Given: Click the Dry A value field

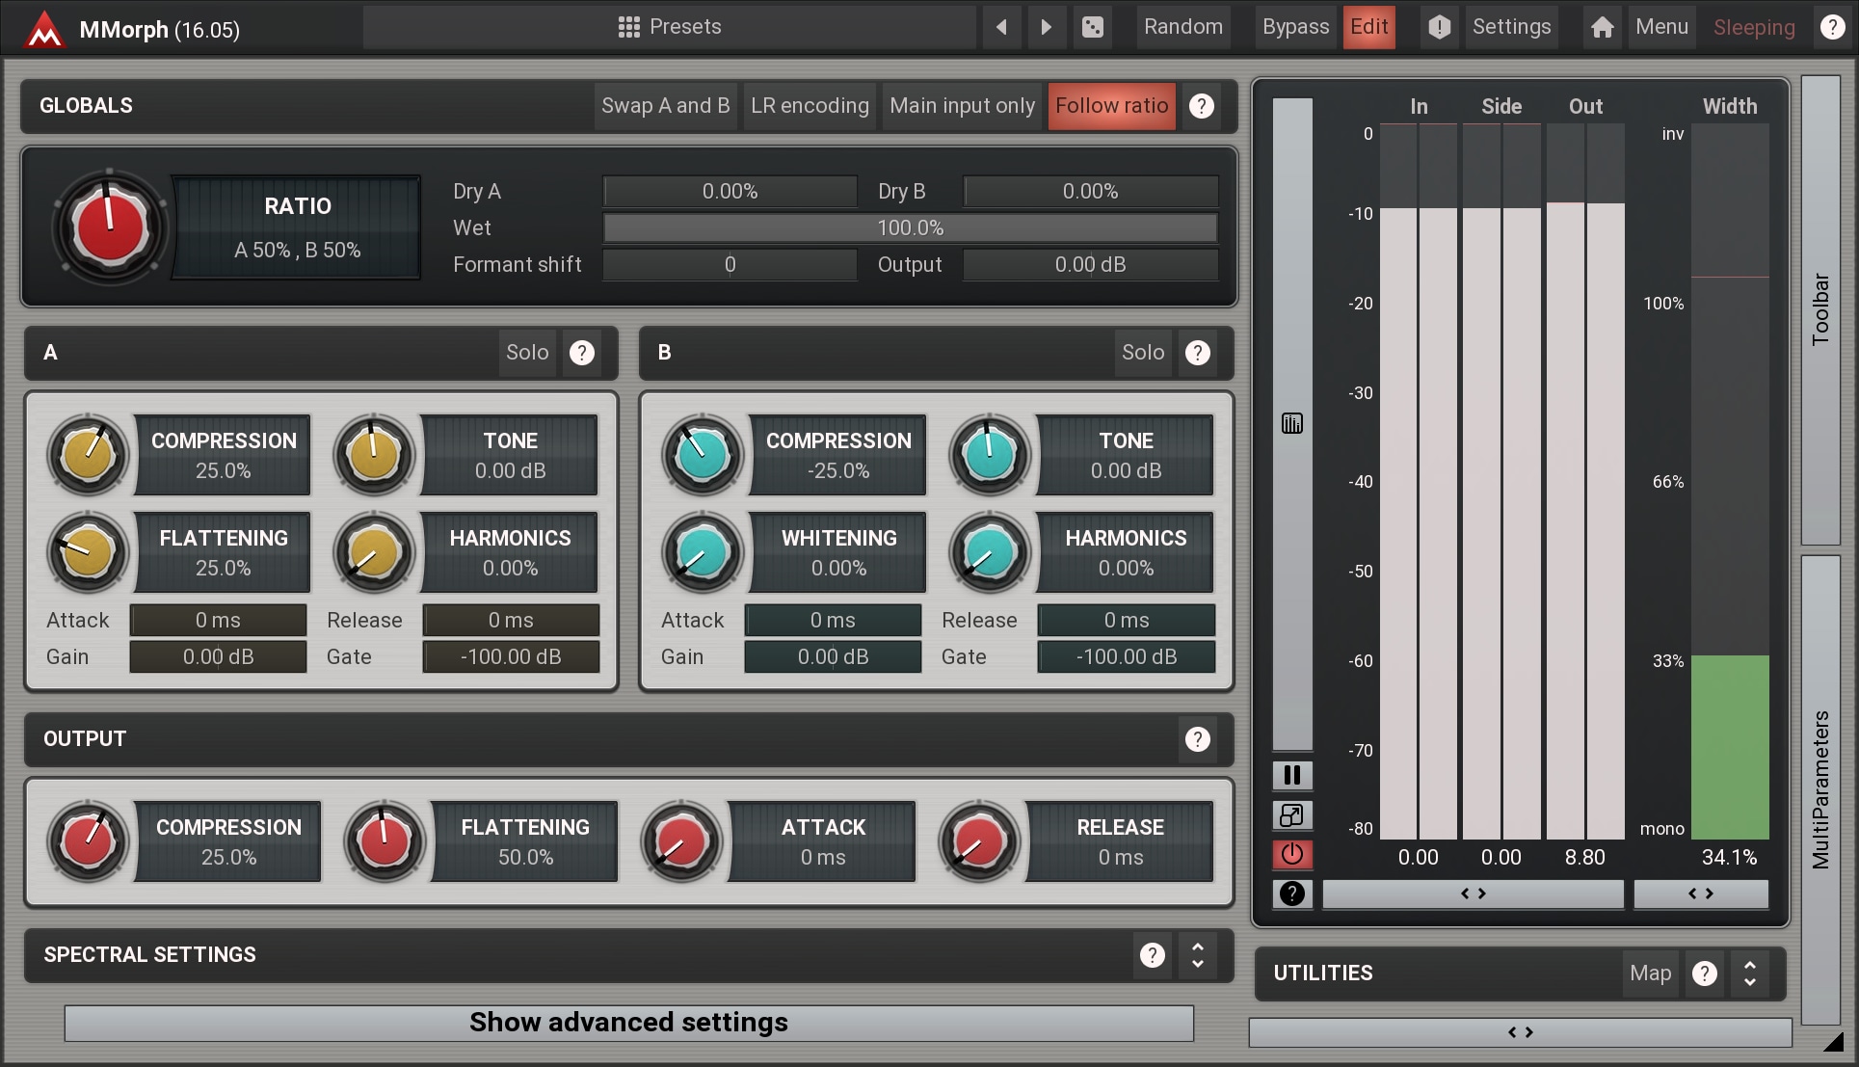Looking at the screenshot, I should (x=730, y=191).
